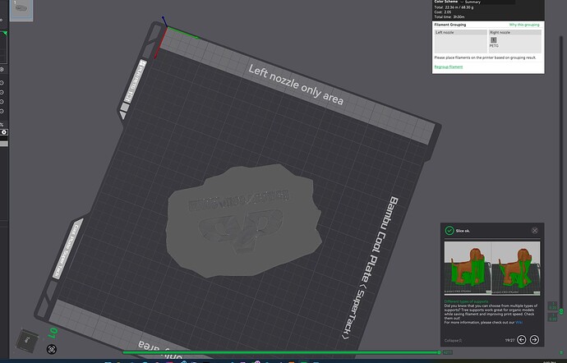The width and height of the screenshot is (567, 363).
Task: Open the Why this grouping link
Action: tap(524, 25)
